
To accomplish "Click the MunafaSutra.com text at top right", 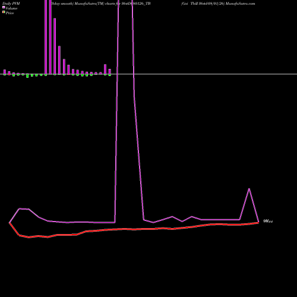I will click(x=240, y=4).
